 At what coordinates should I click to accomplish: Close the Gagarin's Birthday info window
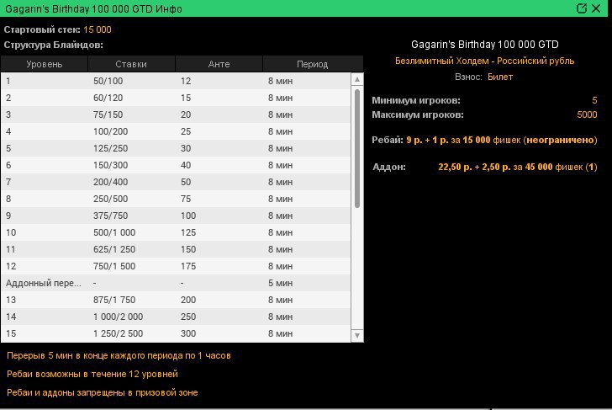coord(596,8)
